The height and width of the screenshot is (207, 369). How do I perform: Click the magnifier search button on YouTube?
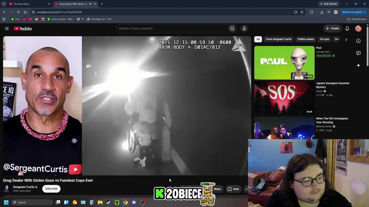pos(232,28)
